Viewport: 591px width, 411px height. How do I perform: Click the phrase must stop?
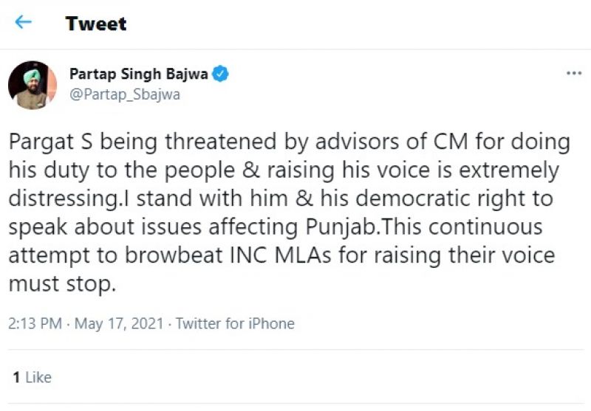click(62, 284)
